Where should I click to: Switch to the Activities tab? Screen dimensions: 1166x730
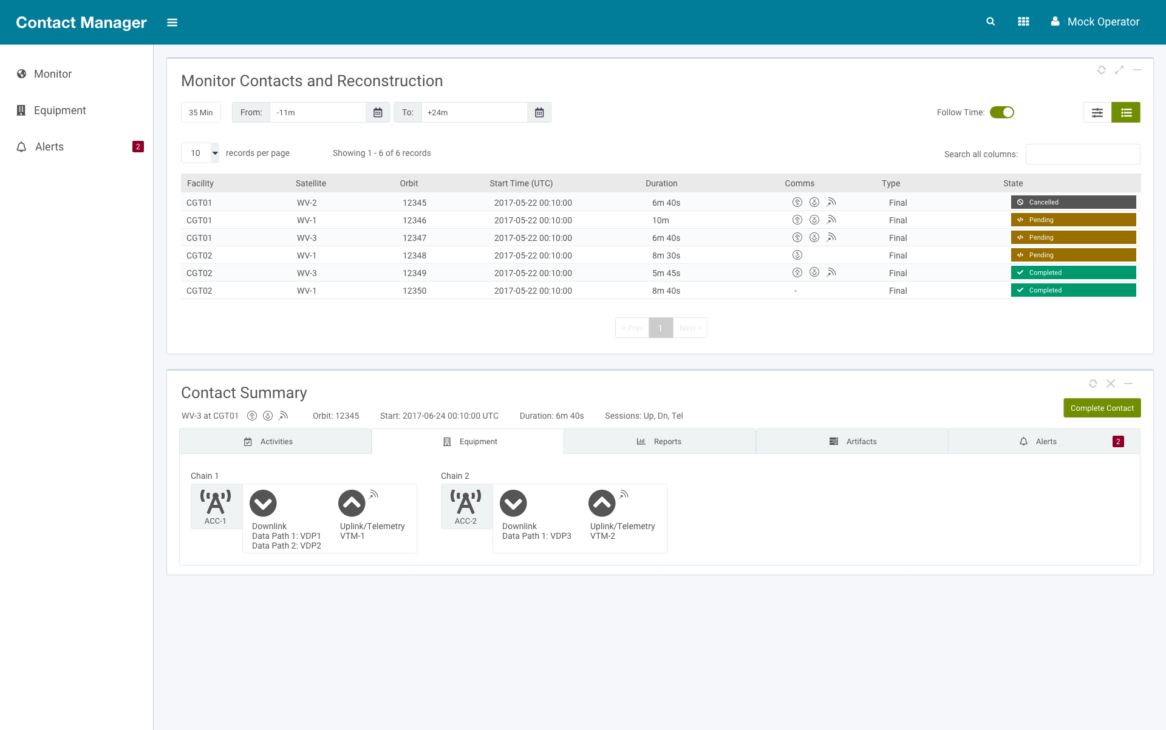(x=275, y=441)
